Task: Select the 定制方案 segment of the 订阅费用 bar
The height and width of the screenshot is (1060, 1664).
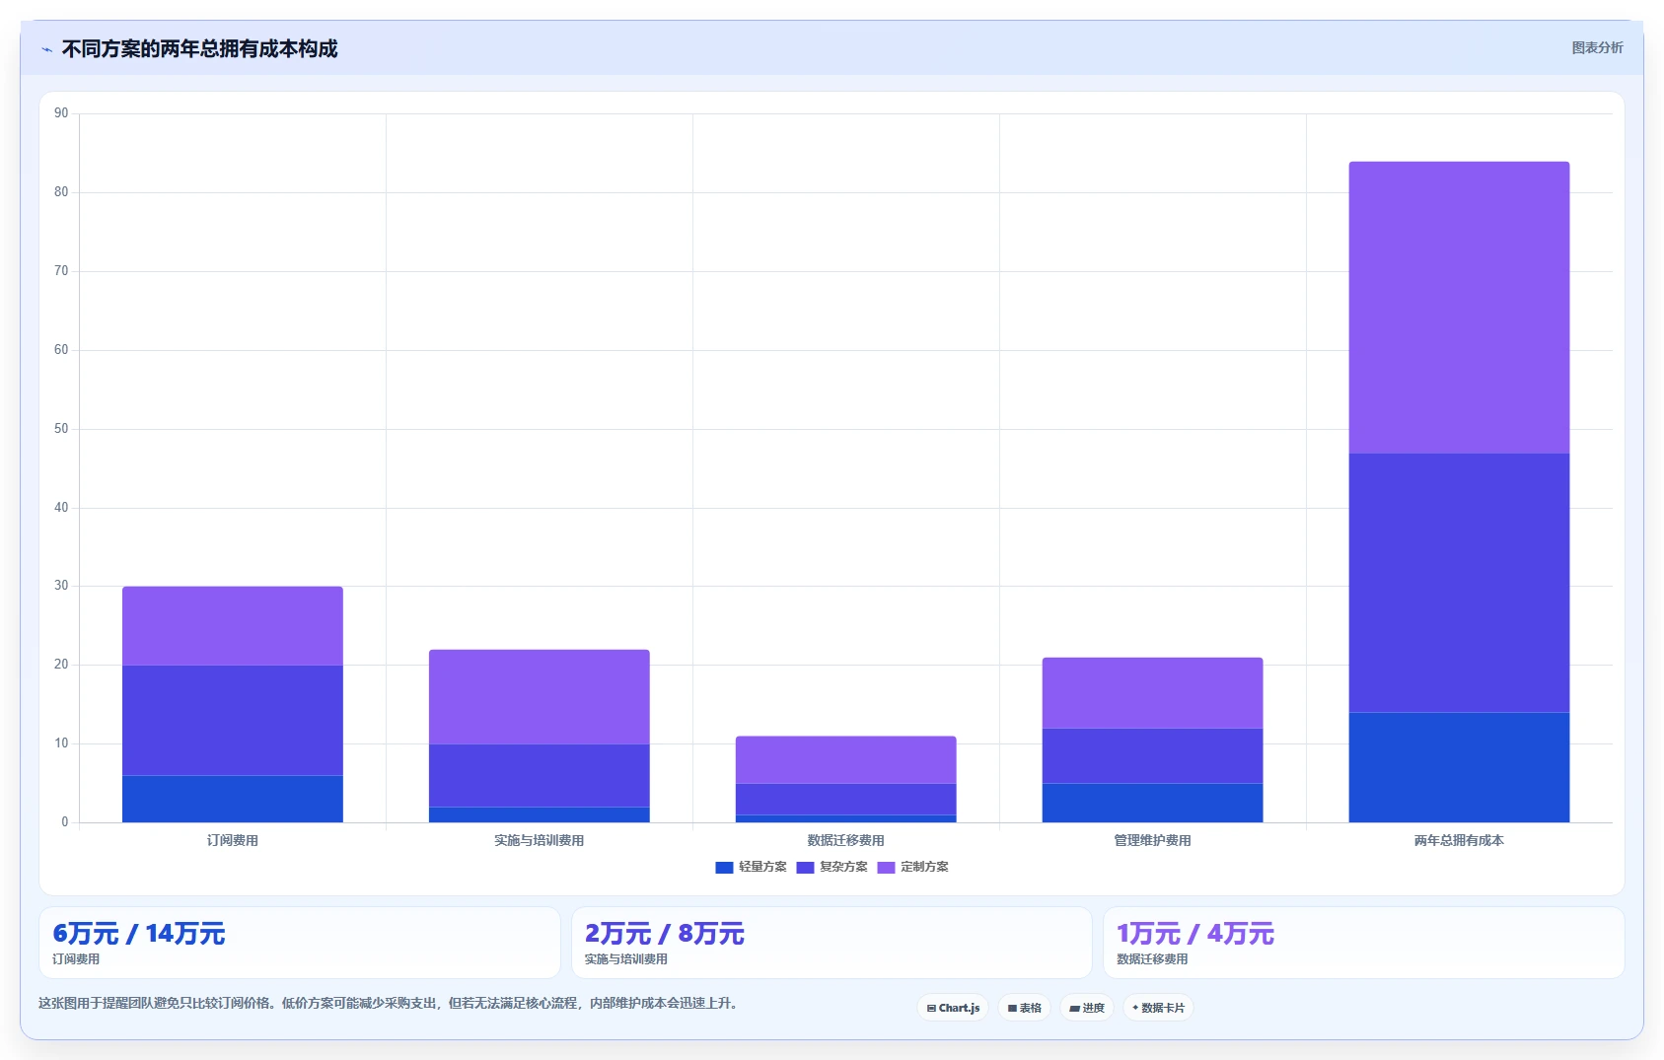Action: point(233,626)
